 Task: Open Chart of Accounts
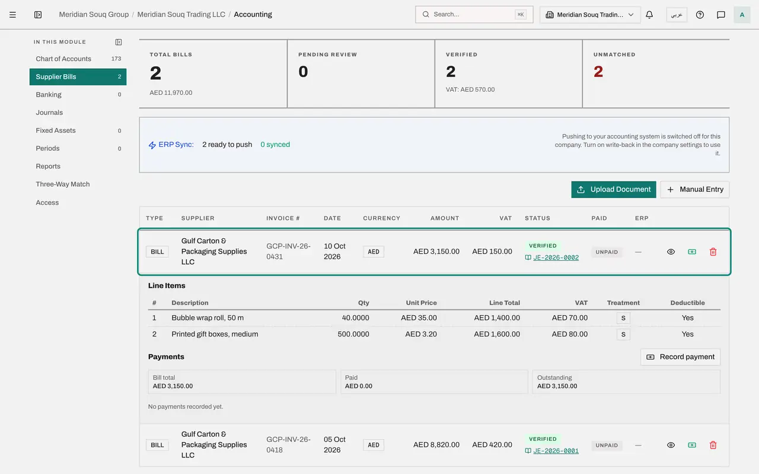(78, 59)
